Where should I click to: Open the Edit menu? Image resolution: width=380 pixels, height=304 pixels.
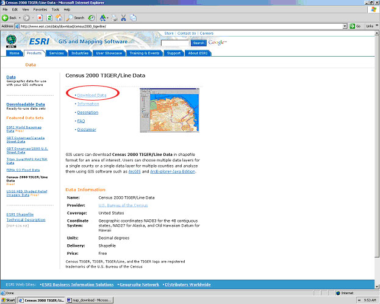pos(15,9)
